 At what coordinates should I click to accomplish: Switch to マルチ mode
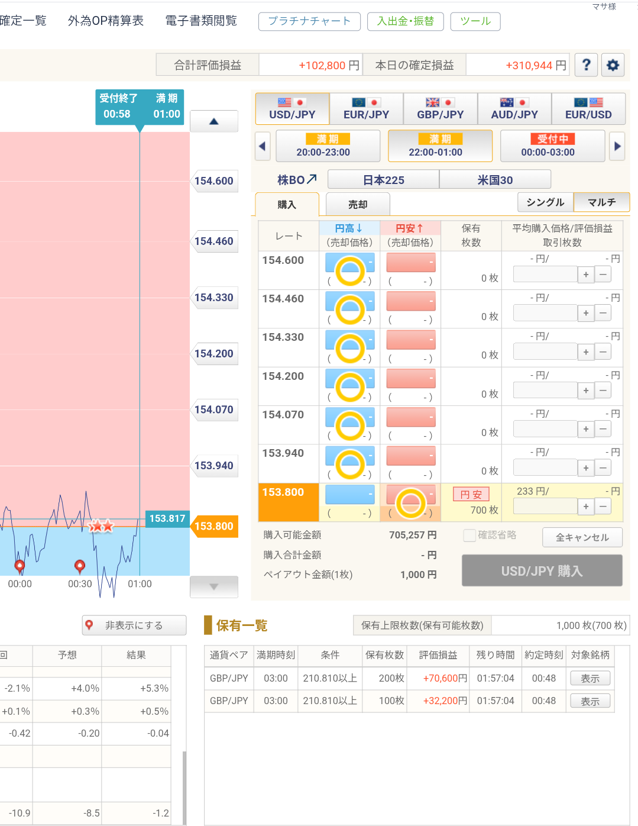(x=601, y=202)
